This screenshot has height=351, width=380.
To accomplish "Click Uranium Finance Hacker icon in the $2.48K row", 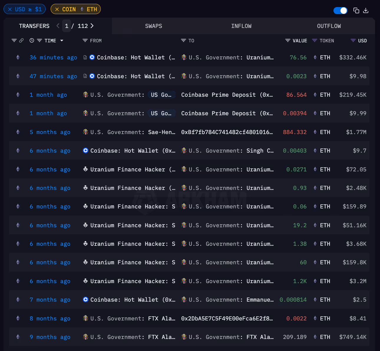I will (x=85, y=188).
